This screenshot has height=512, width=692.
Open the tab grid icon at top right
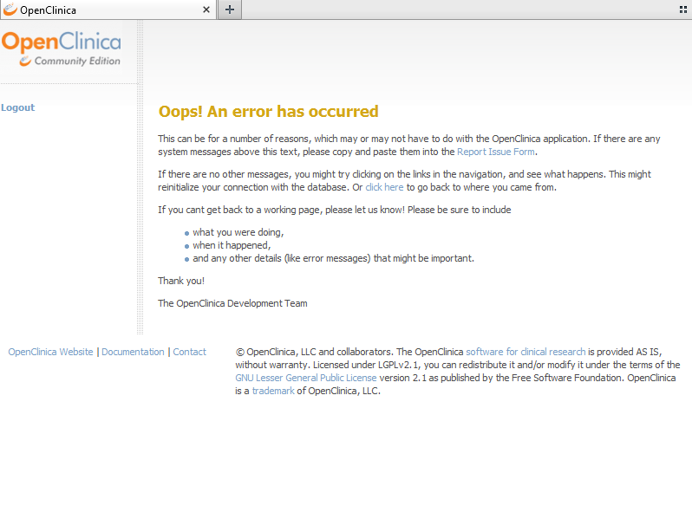click(x=683, y=10)
